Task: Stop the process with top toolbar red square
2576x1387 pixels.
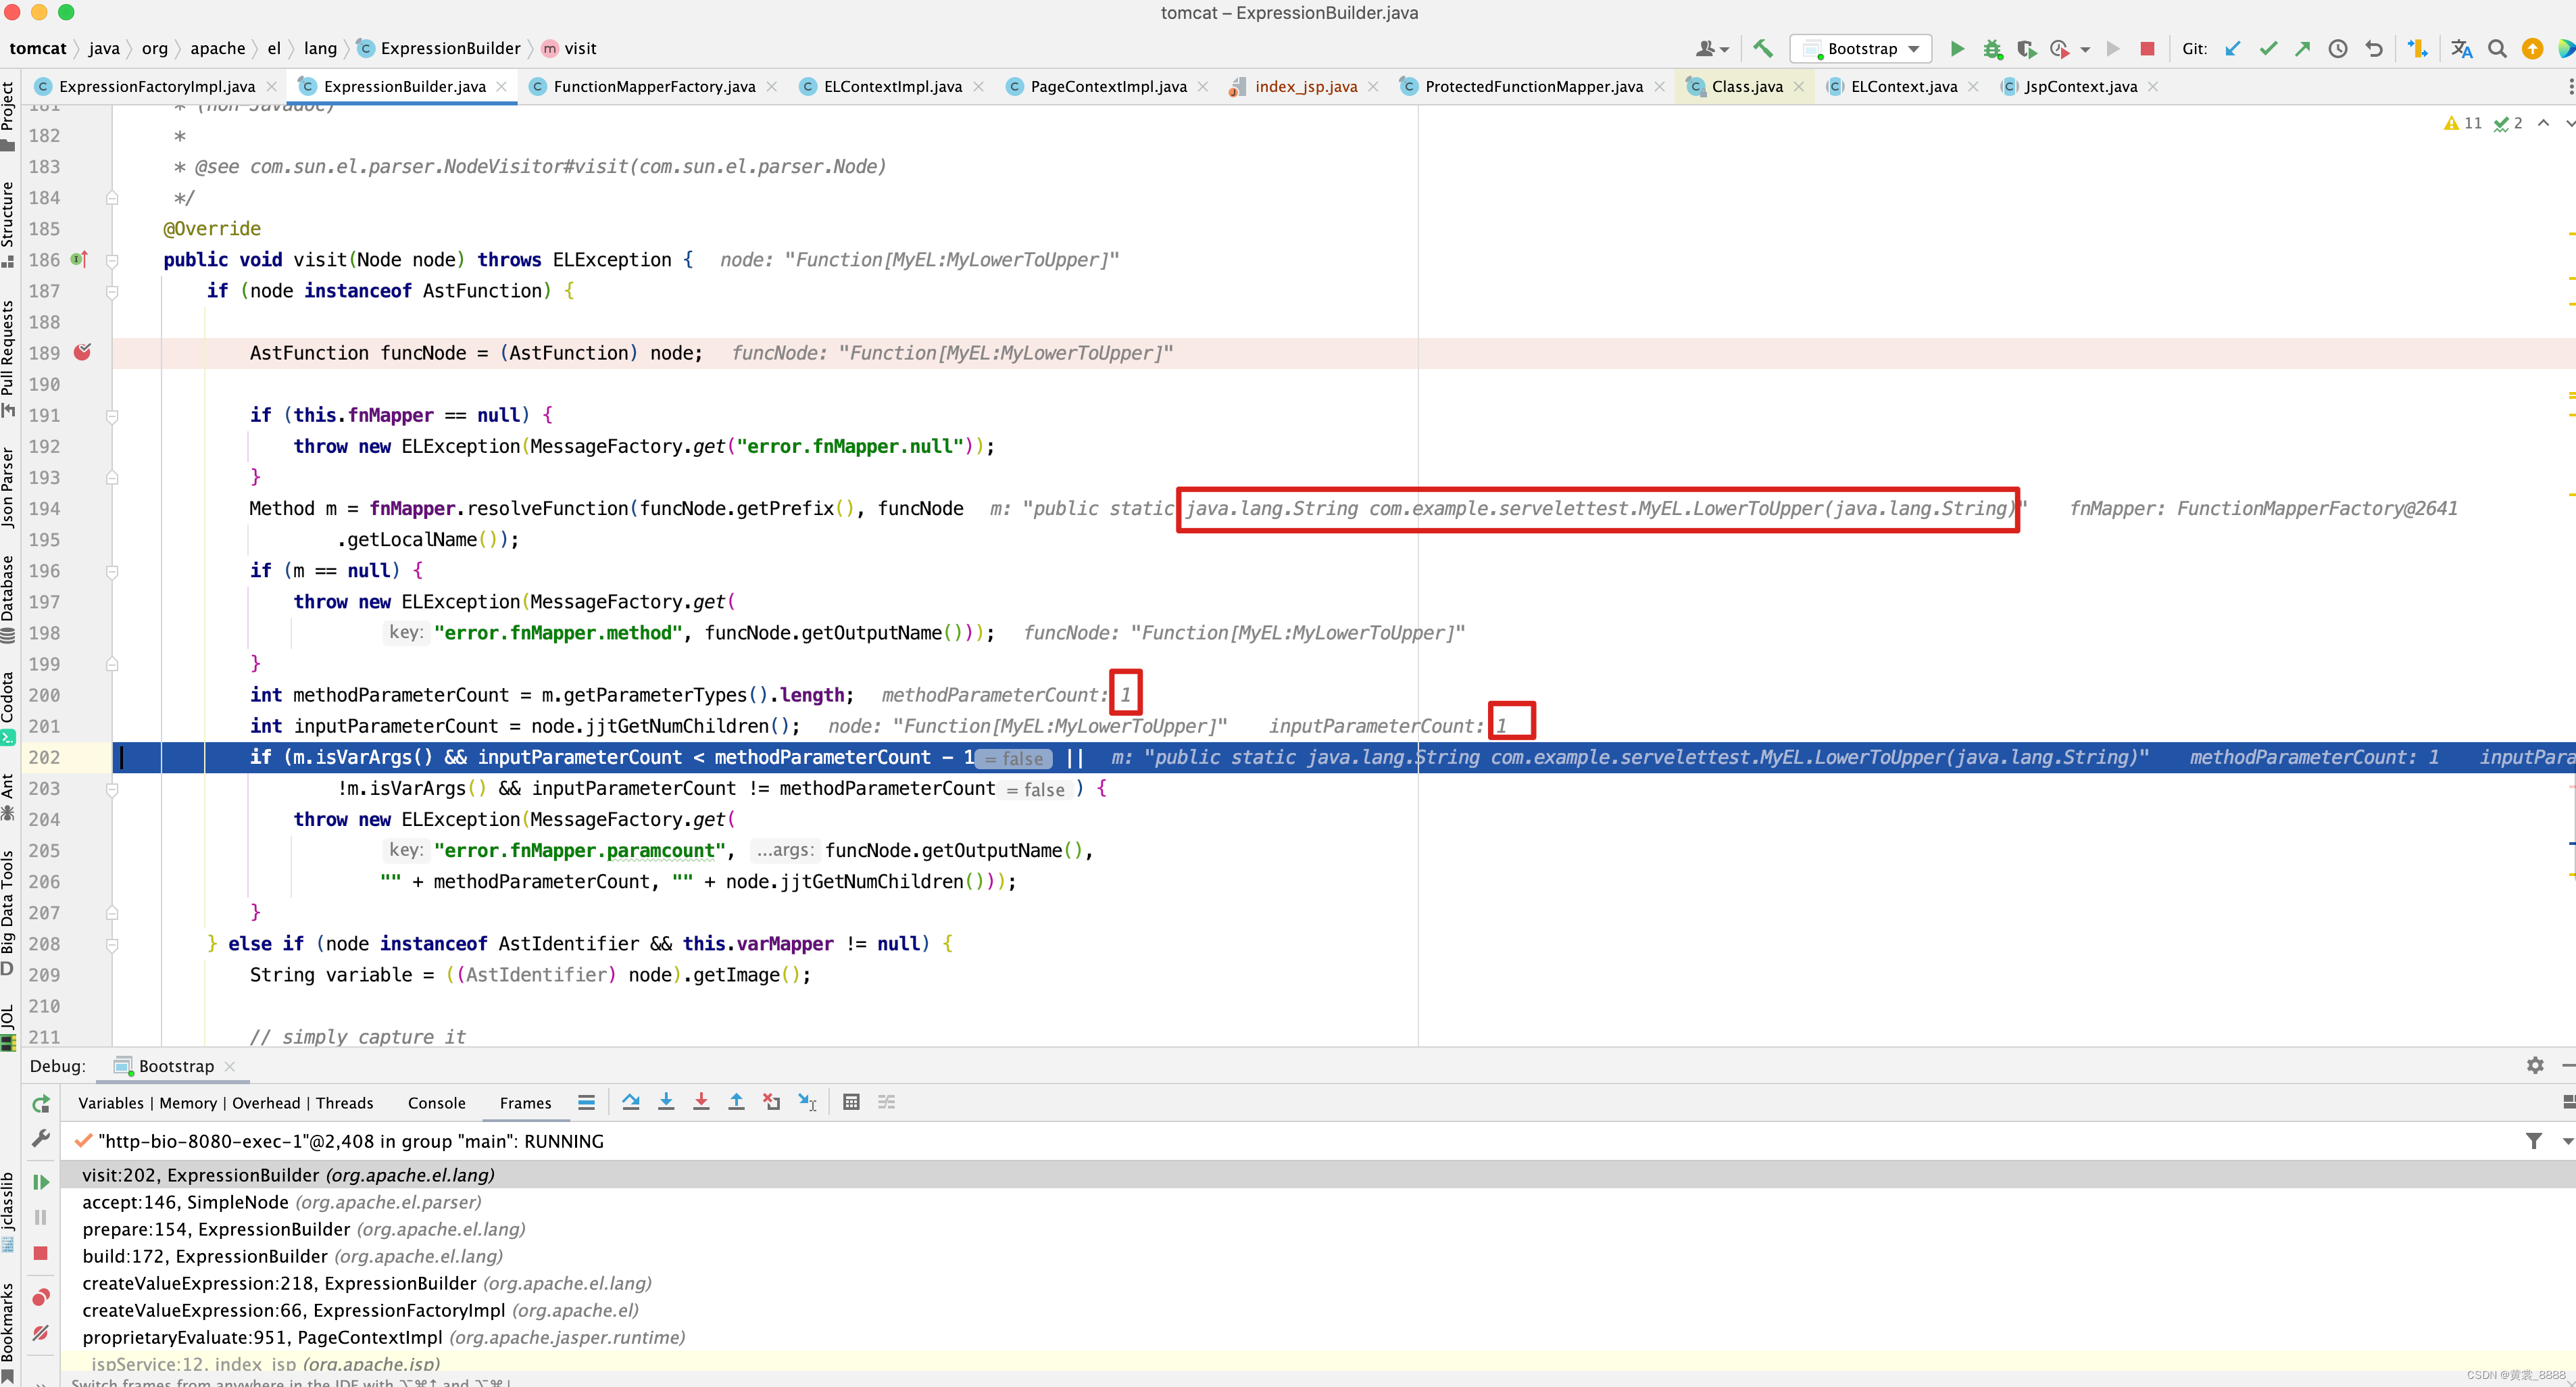Action: point(2146,48)
